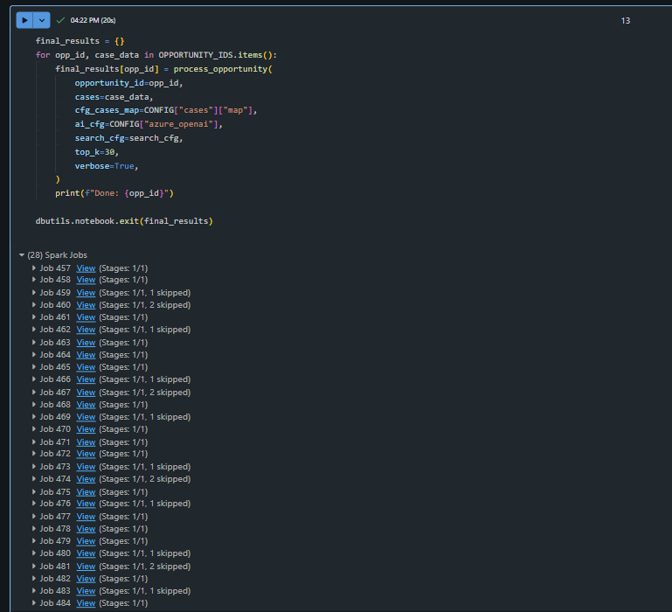Open the View link for Job 458
Screen dimensions: 672x612
86,280
